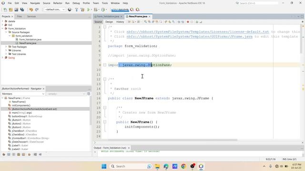Collapse the Form_Validation project node
Image resolution: width=305 pixels, height=171 pixels.
pyautogui.click(x=2, y=28)
